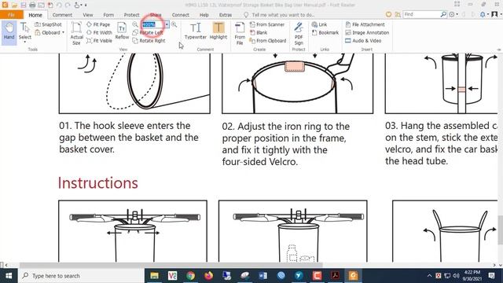Image resolution: width=503 pixels, height=283 pixels.
Task: Create PDF From Clipboard
Action: 267,41
